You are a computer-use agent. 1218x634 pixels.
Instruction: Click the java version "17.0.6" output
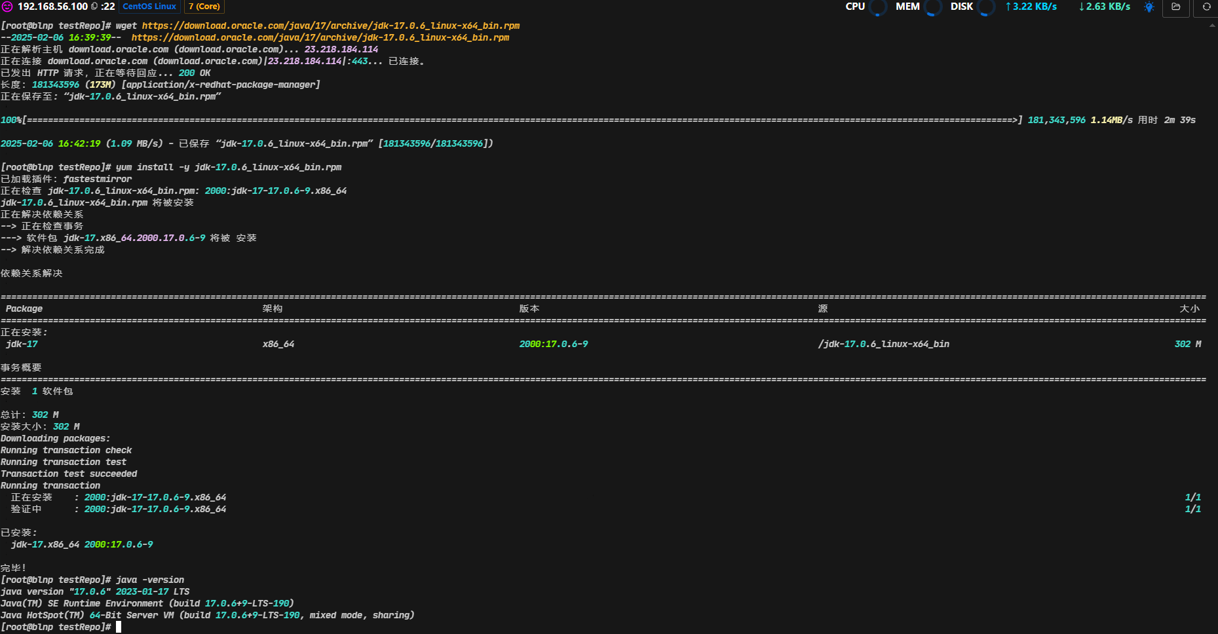tap(95, 591)
